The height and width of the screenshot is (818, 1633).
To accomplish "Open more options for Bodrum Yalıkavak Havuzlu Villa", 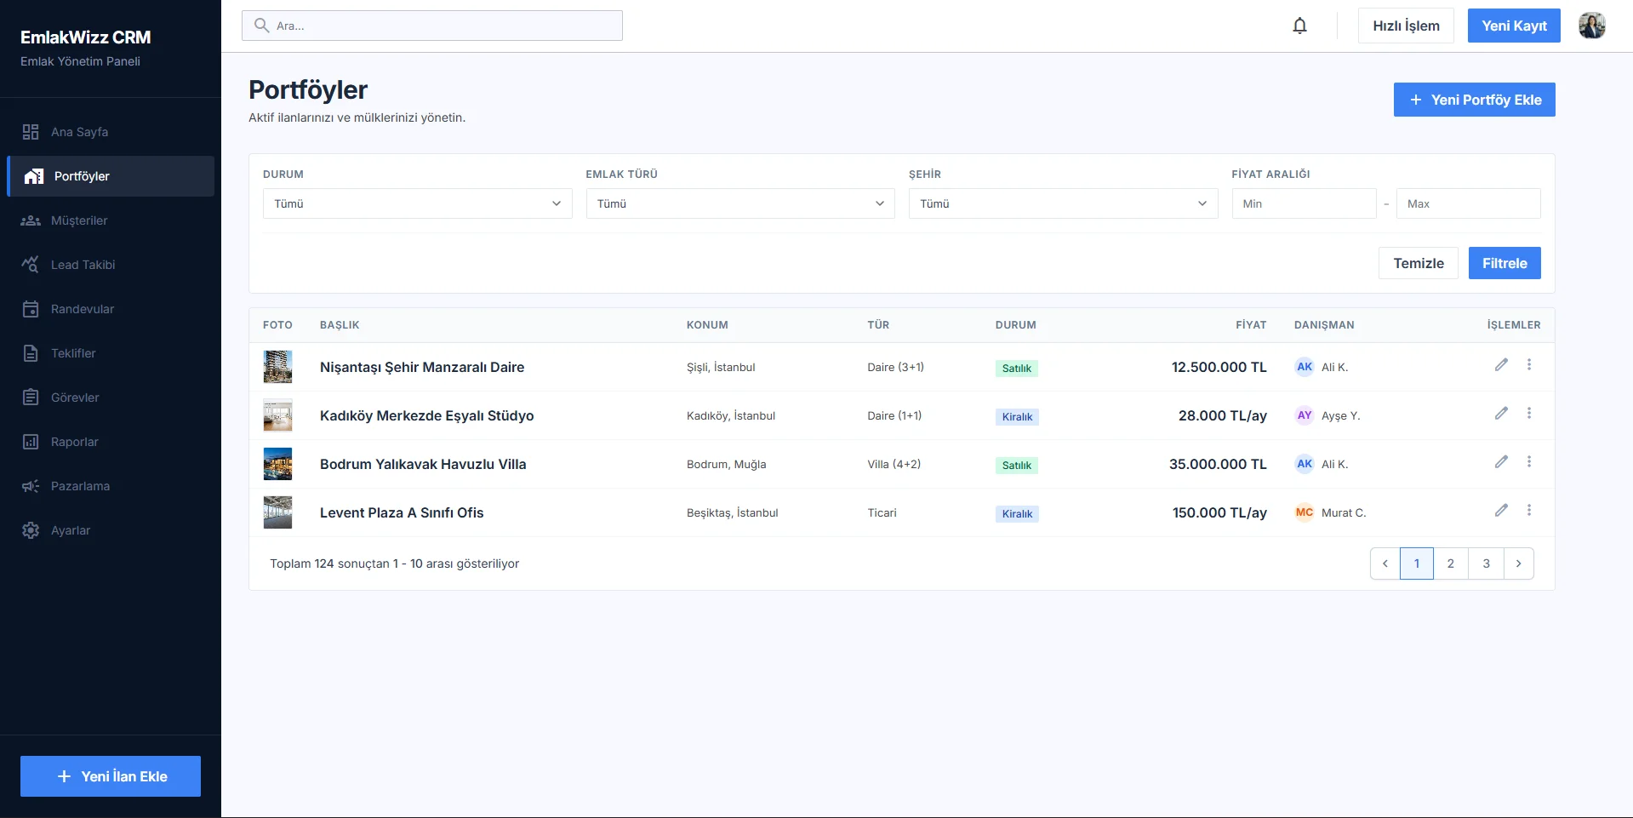I will pyautogui.click(x=1529, y=461).
